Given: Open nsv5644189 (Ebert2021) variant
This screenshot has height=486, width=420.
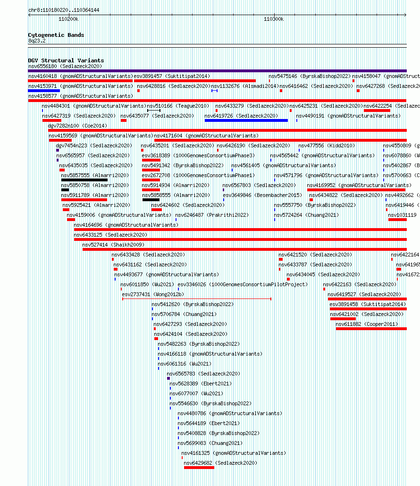Looking at the screenshot, I should coord(209,423).
